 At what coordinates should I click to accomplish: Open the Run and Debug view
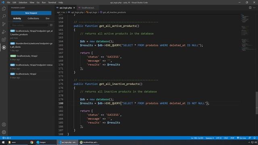(4, 32)
